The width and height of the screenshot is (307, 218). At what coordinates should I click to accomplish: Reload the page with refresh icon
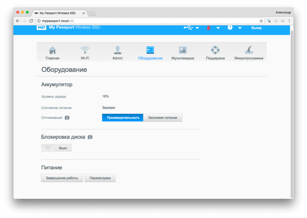pos(31,21)
